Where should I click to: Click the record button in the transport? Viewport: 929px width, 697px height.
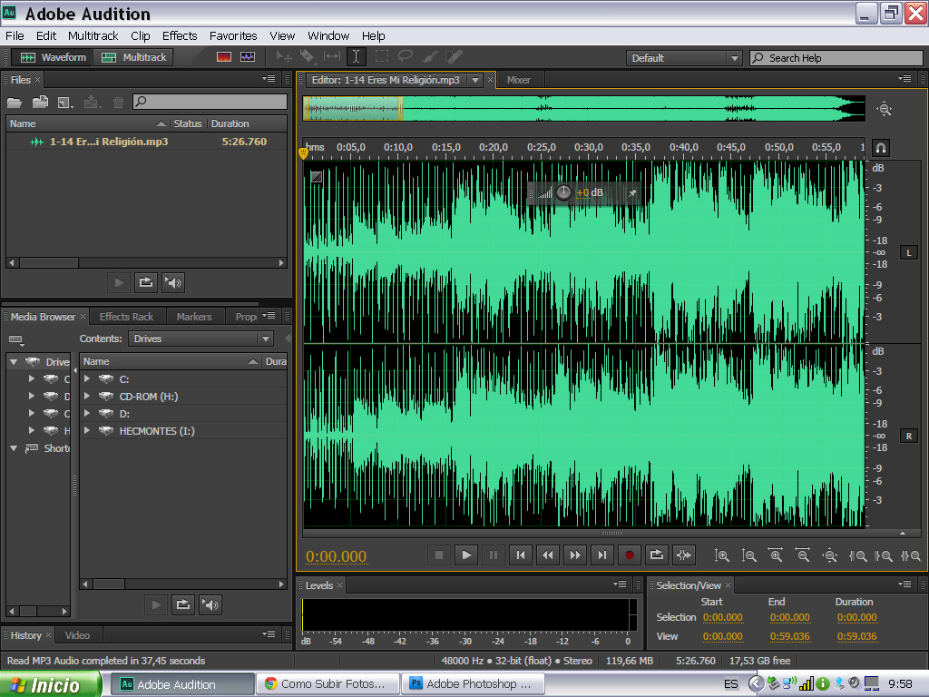630,555
